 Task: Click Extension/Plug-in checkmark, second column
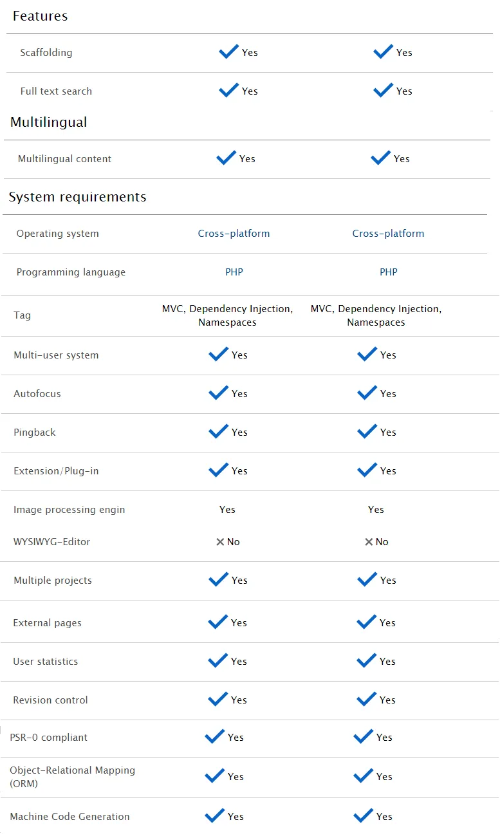click(x=367, y=470)
